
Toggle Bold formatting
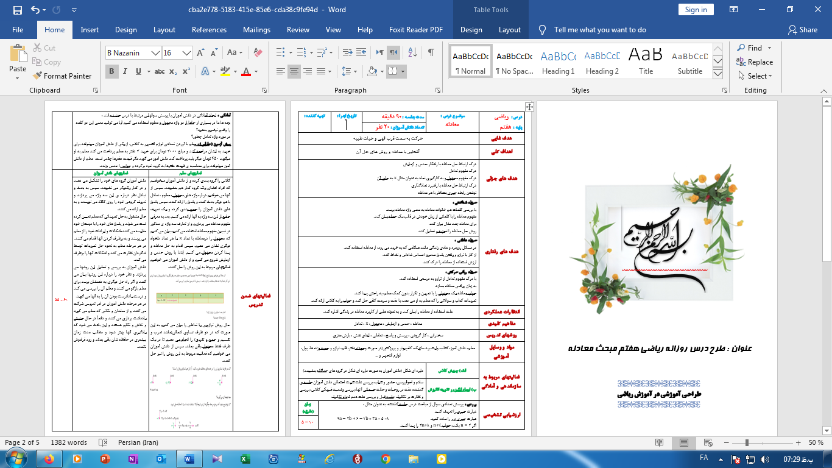coord(112,72)
